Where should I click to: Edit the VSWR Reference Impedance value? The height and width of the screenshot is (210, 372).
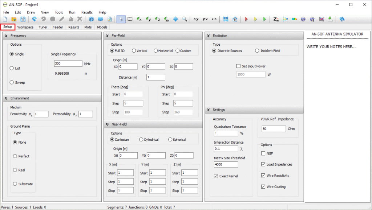pyautogui.click(x=273, y=128)
